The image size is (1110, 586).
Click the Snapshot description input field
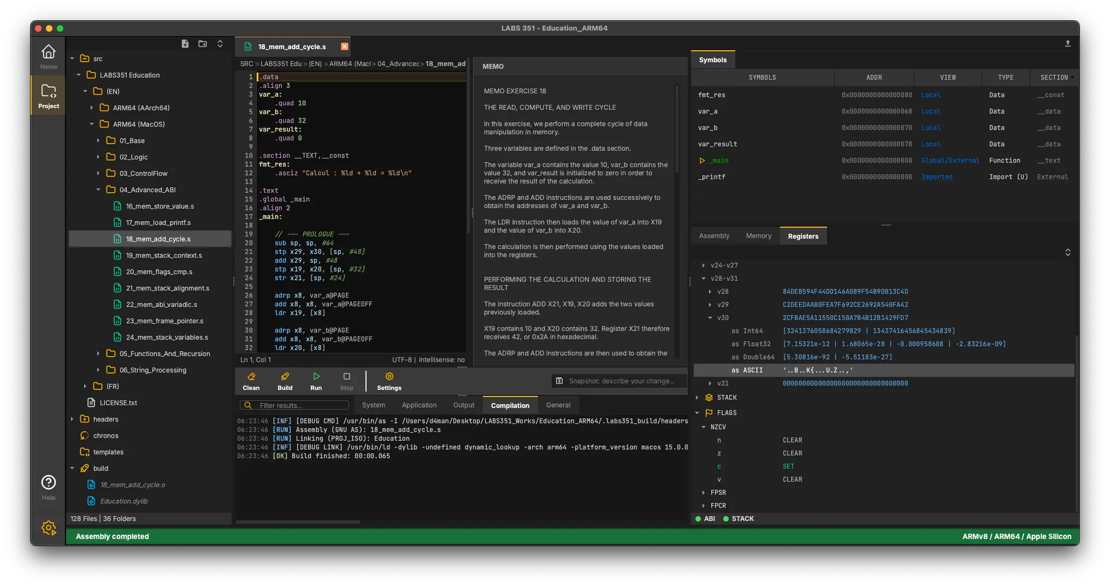[619, 381]
